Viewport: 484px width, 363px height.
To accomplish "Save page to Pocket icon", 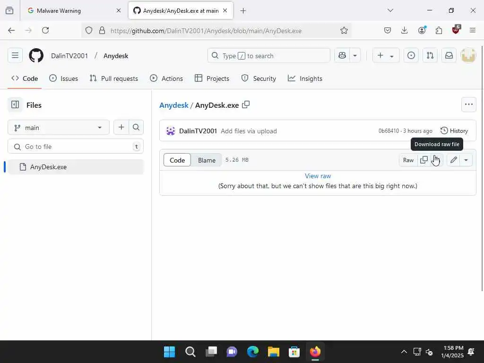I will [x=388, y=30].
